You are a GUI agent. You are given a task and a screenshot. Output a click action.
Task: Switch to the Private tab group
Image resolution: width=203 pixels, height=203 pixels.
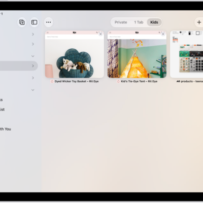click(x=121, y=22)
